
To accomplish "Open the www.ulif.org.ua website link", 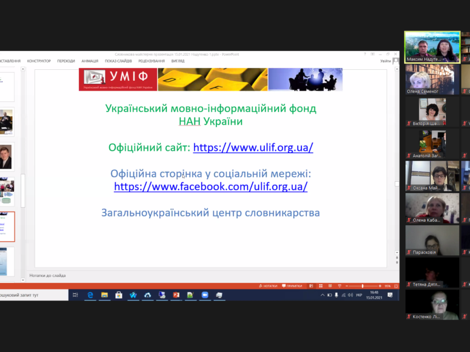I will pos(253,148).
